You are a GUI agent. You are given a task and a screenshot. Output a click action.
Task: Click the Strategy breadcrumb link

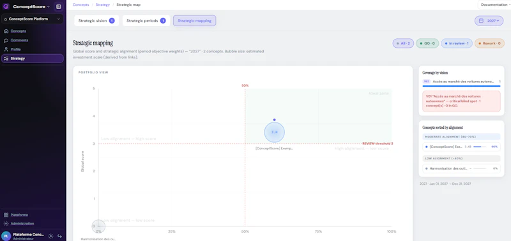[x=103, y=5]
